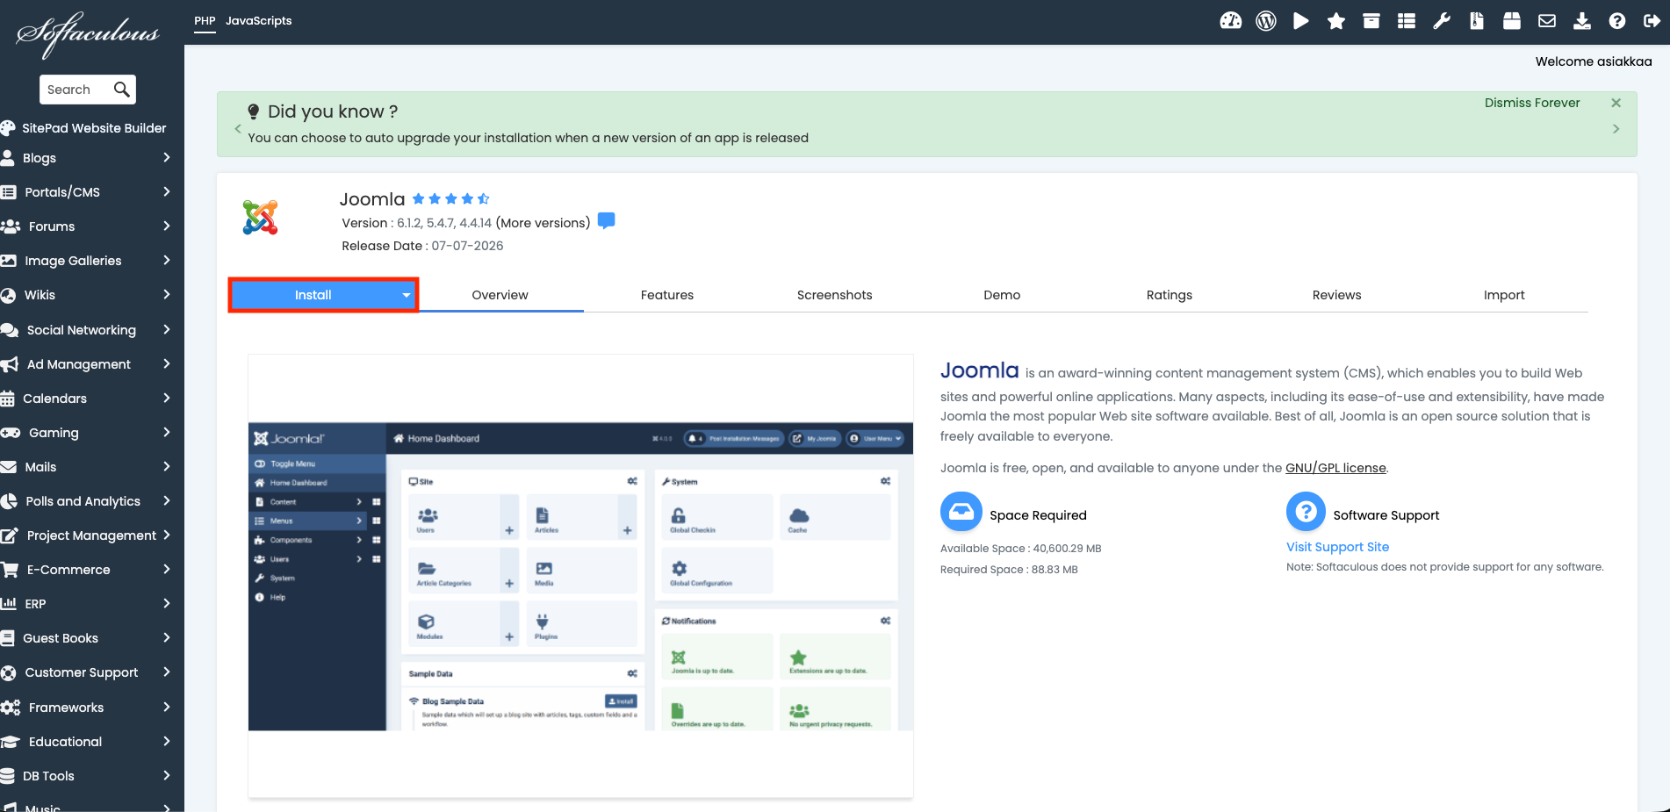Click Dismiss Forever link
The width and height of the screenshot is (1670, 812).
click(x=1532, y=103)
